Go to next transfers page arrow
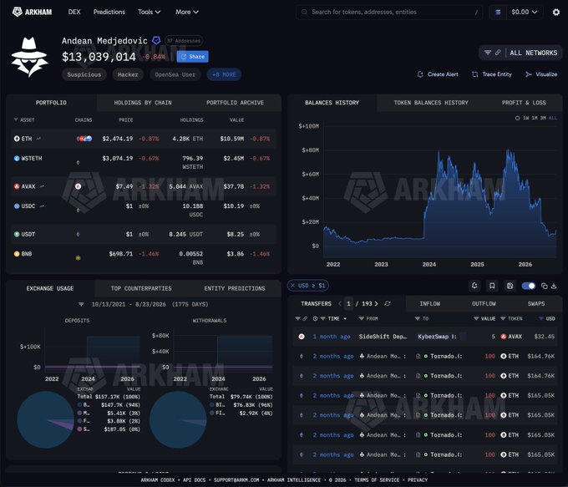Screen dimensions: 568x487 [x=377, y=304]
